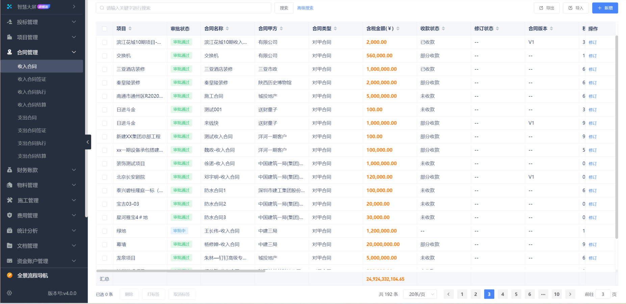Click inside the keyword search field
Image resolution: width=626 pixels, height=304 pixels.
[183, 8]
